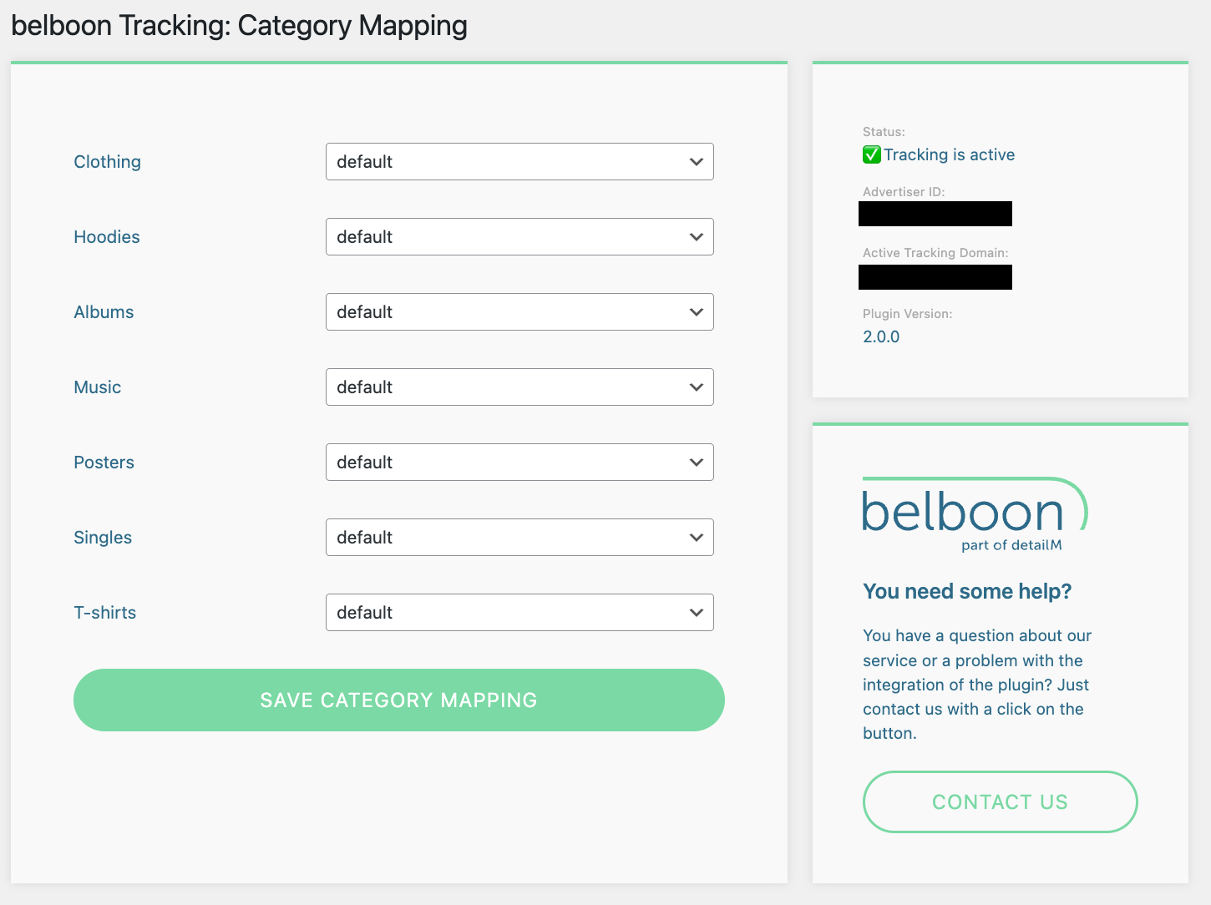Click the 'Advertiser ID:' label
The image size is (1211, 905).
click(904, 192)
